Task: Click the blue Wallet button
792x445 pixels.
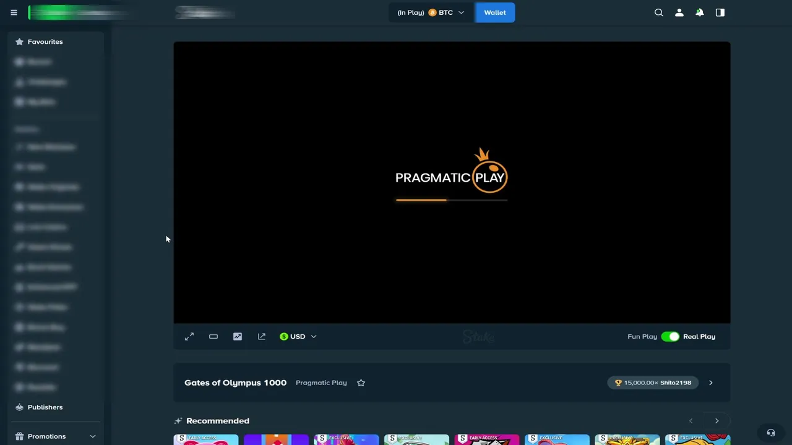Action: click(x=495, y=12)
